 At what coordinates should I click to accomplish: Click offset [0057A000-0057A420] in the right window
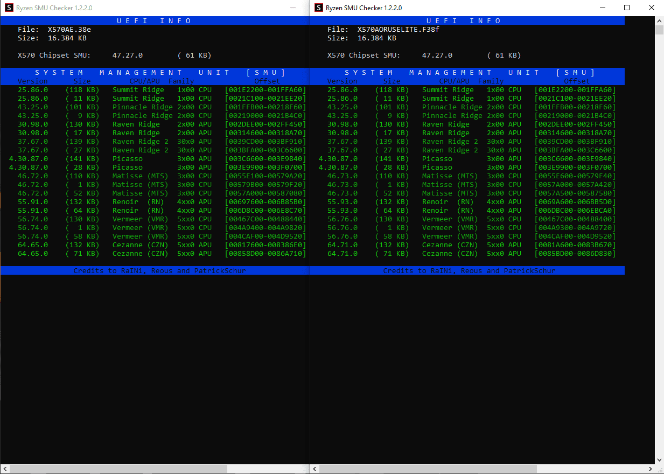pyautogui.click(x=575, y=185)
